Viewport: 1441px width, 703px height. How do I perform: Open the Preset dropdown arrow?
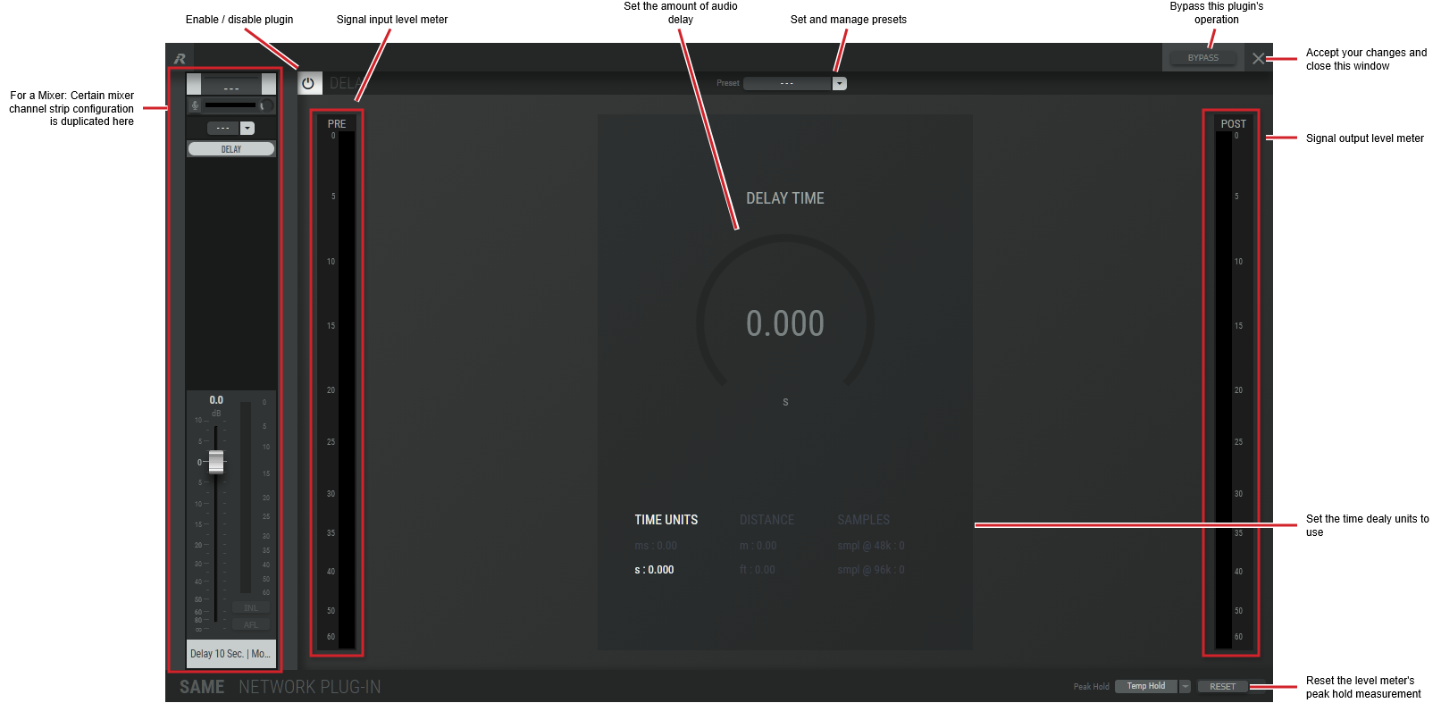(x=839, y=83)
